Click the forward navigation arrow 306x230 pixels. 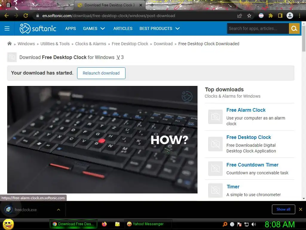click(x=16, y=16)
